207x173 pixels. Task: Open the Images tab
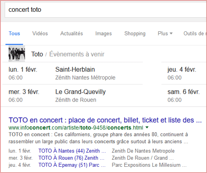103,34
